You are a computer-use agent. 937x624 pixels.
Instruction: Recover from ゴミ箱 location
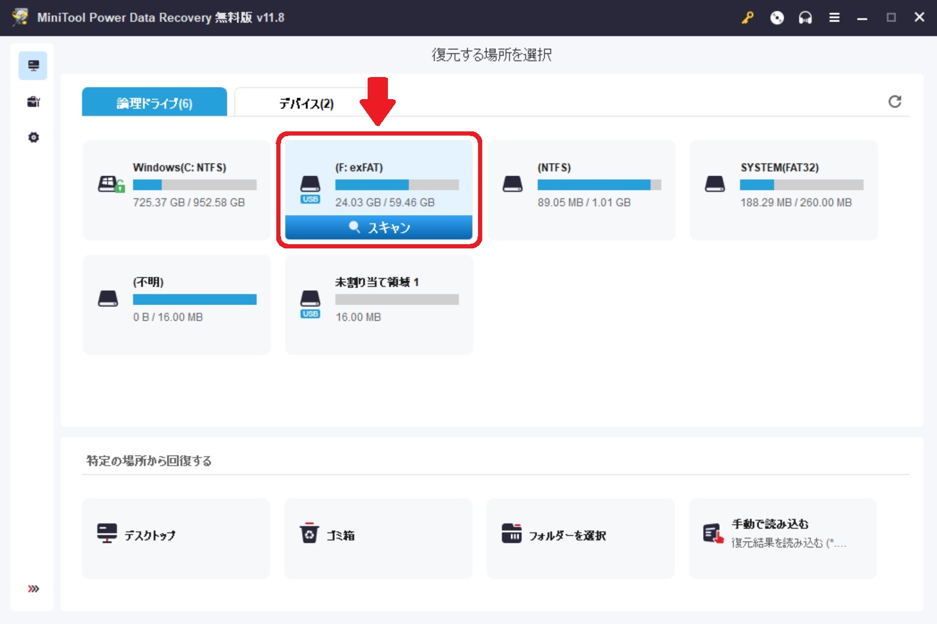[378, 538]
